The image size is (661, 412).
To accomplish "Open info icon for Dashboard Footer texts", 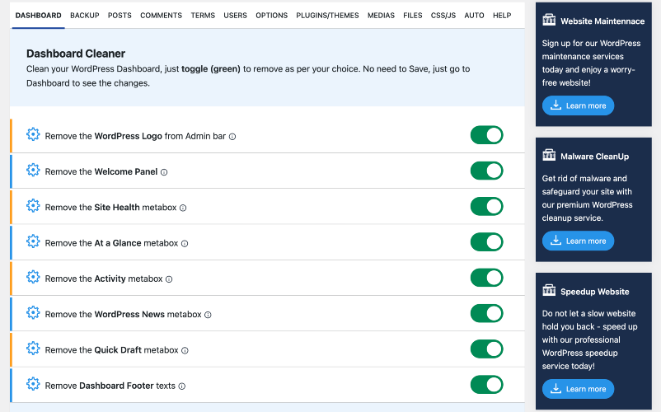I will click(181, 386).
